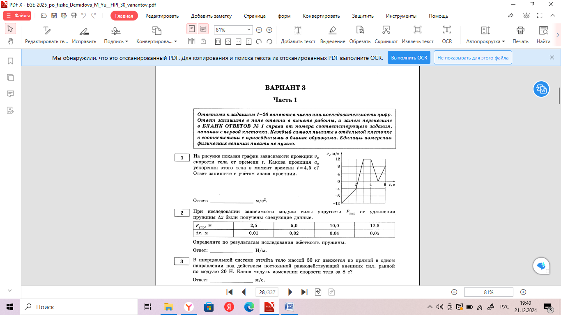Go to the last page

pos(304,292)
